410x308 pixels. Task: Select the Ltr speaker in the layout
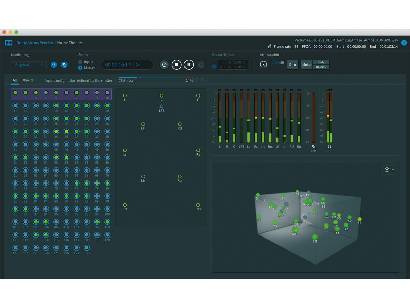(143, 177)
